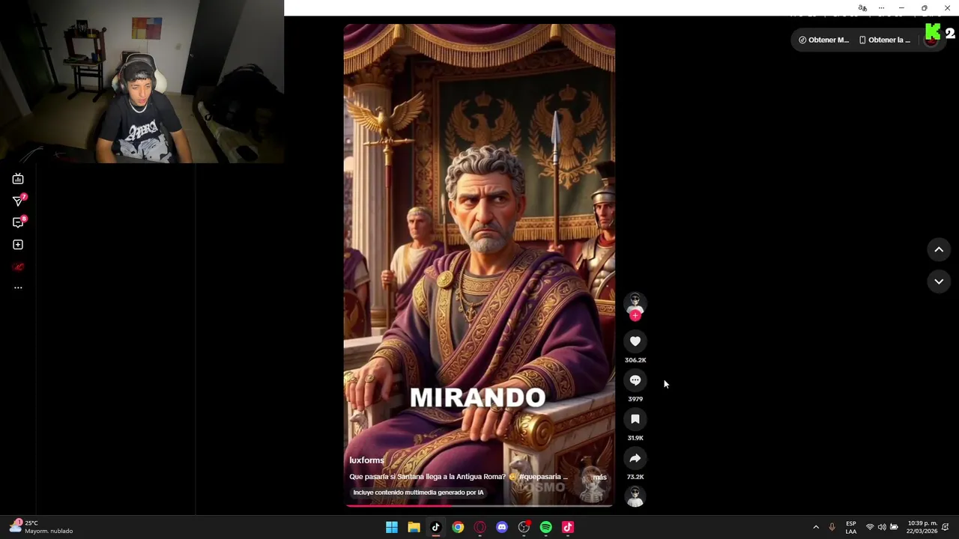Click the #quepasaria hashtag in caption

539,477
